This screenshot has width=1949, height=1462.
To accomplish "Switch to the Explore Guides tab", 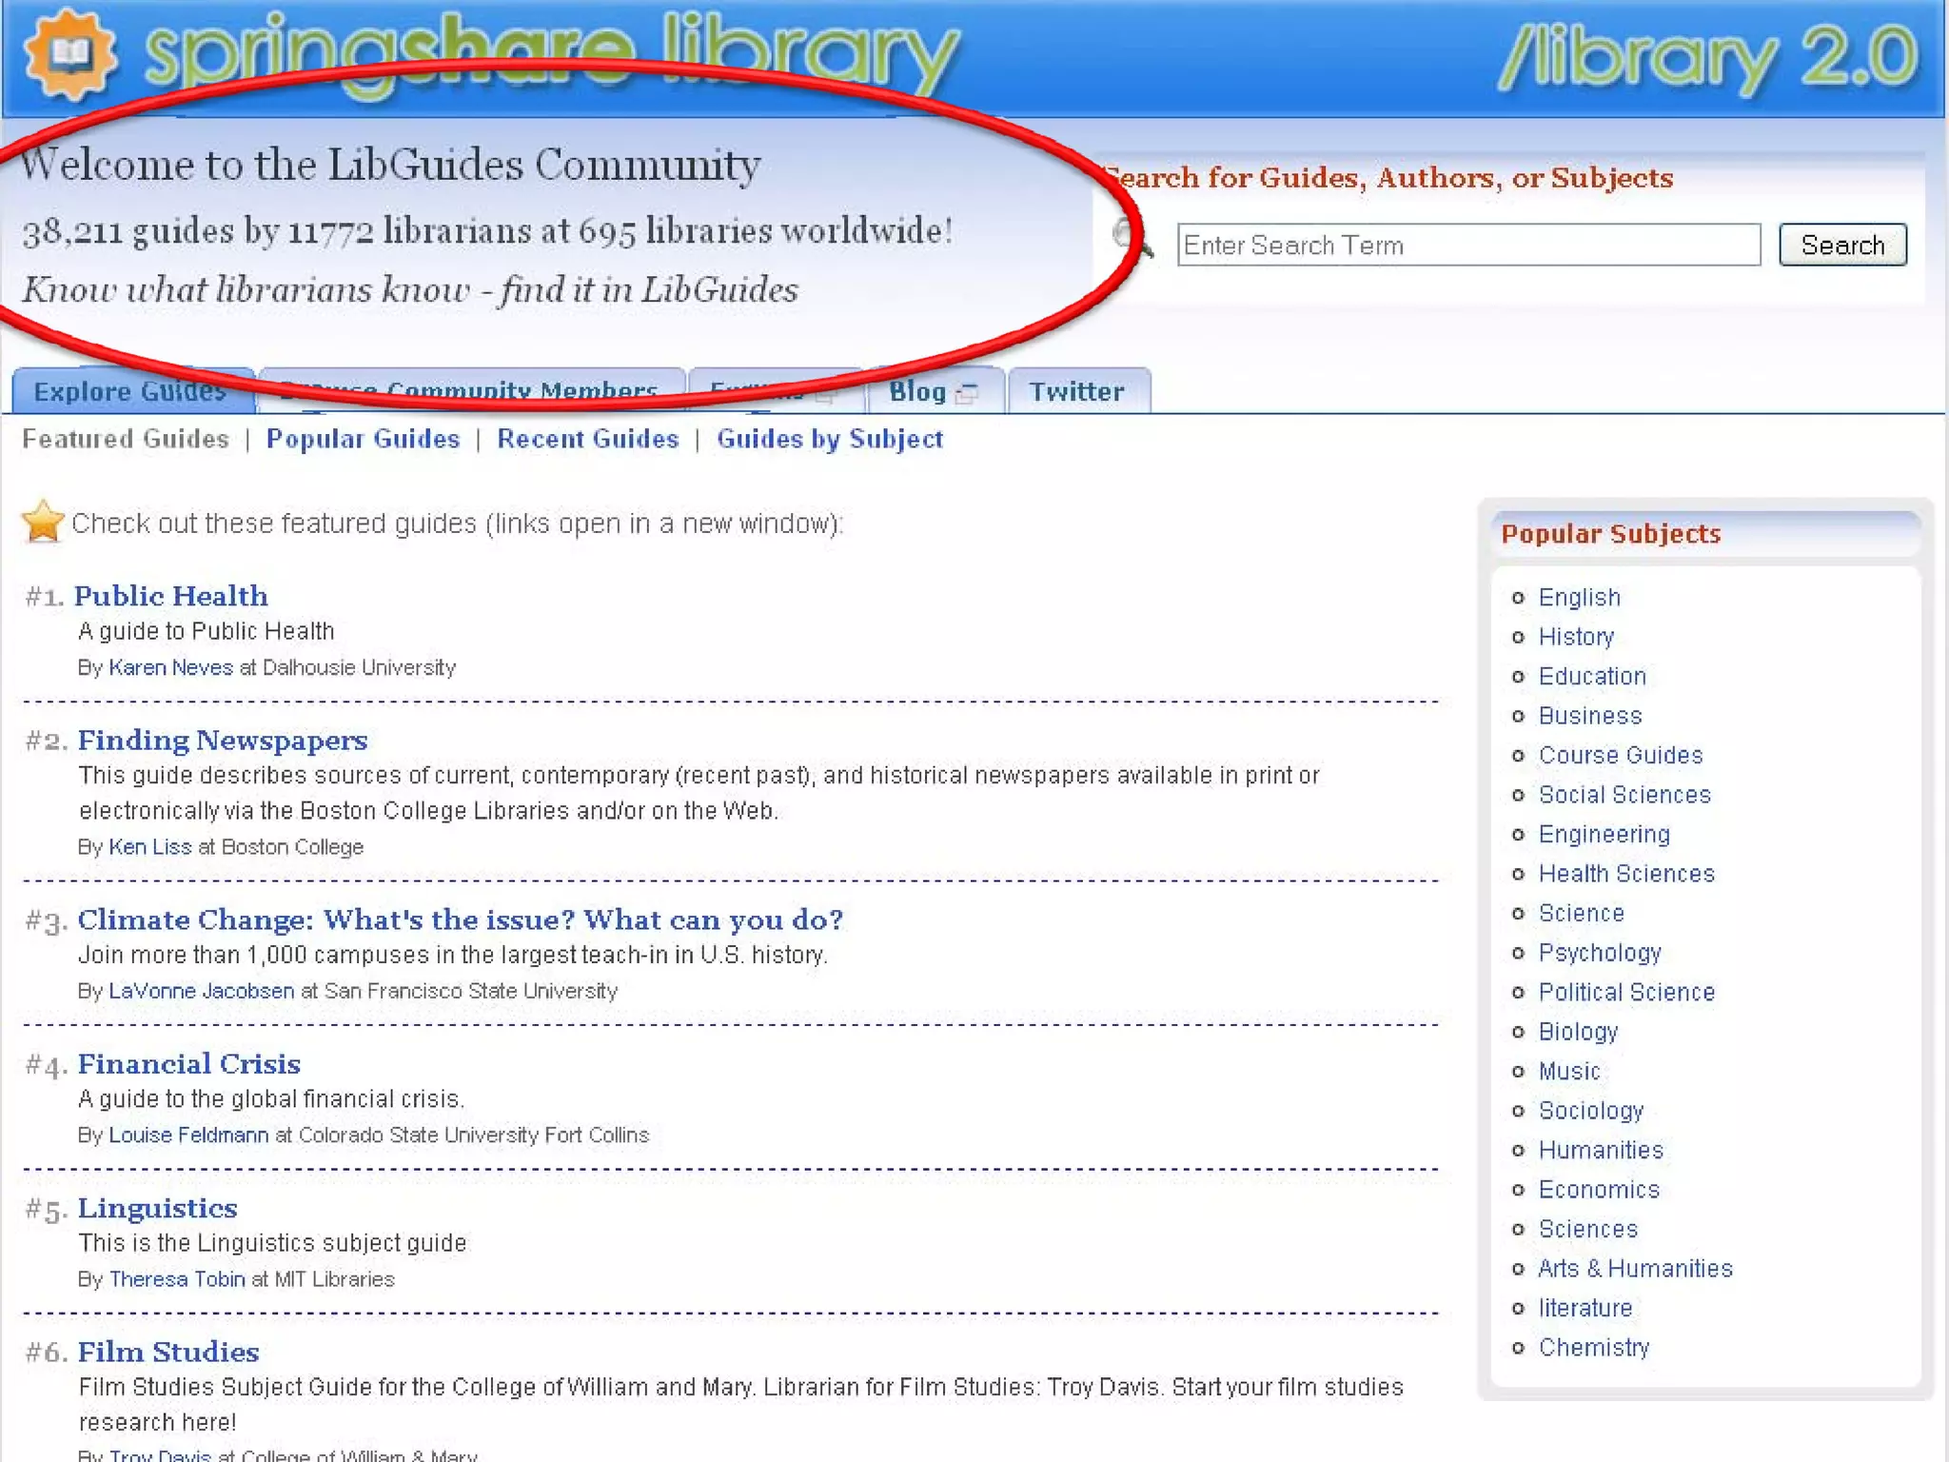I will (x=130, y=391).
